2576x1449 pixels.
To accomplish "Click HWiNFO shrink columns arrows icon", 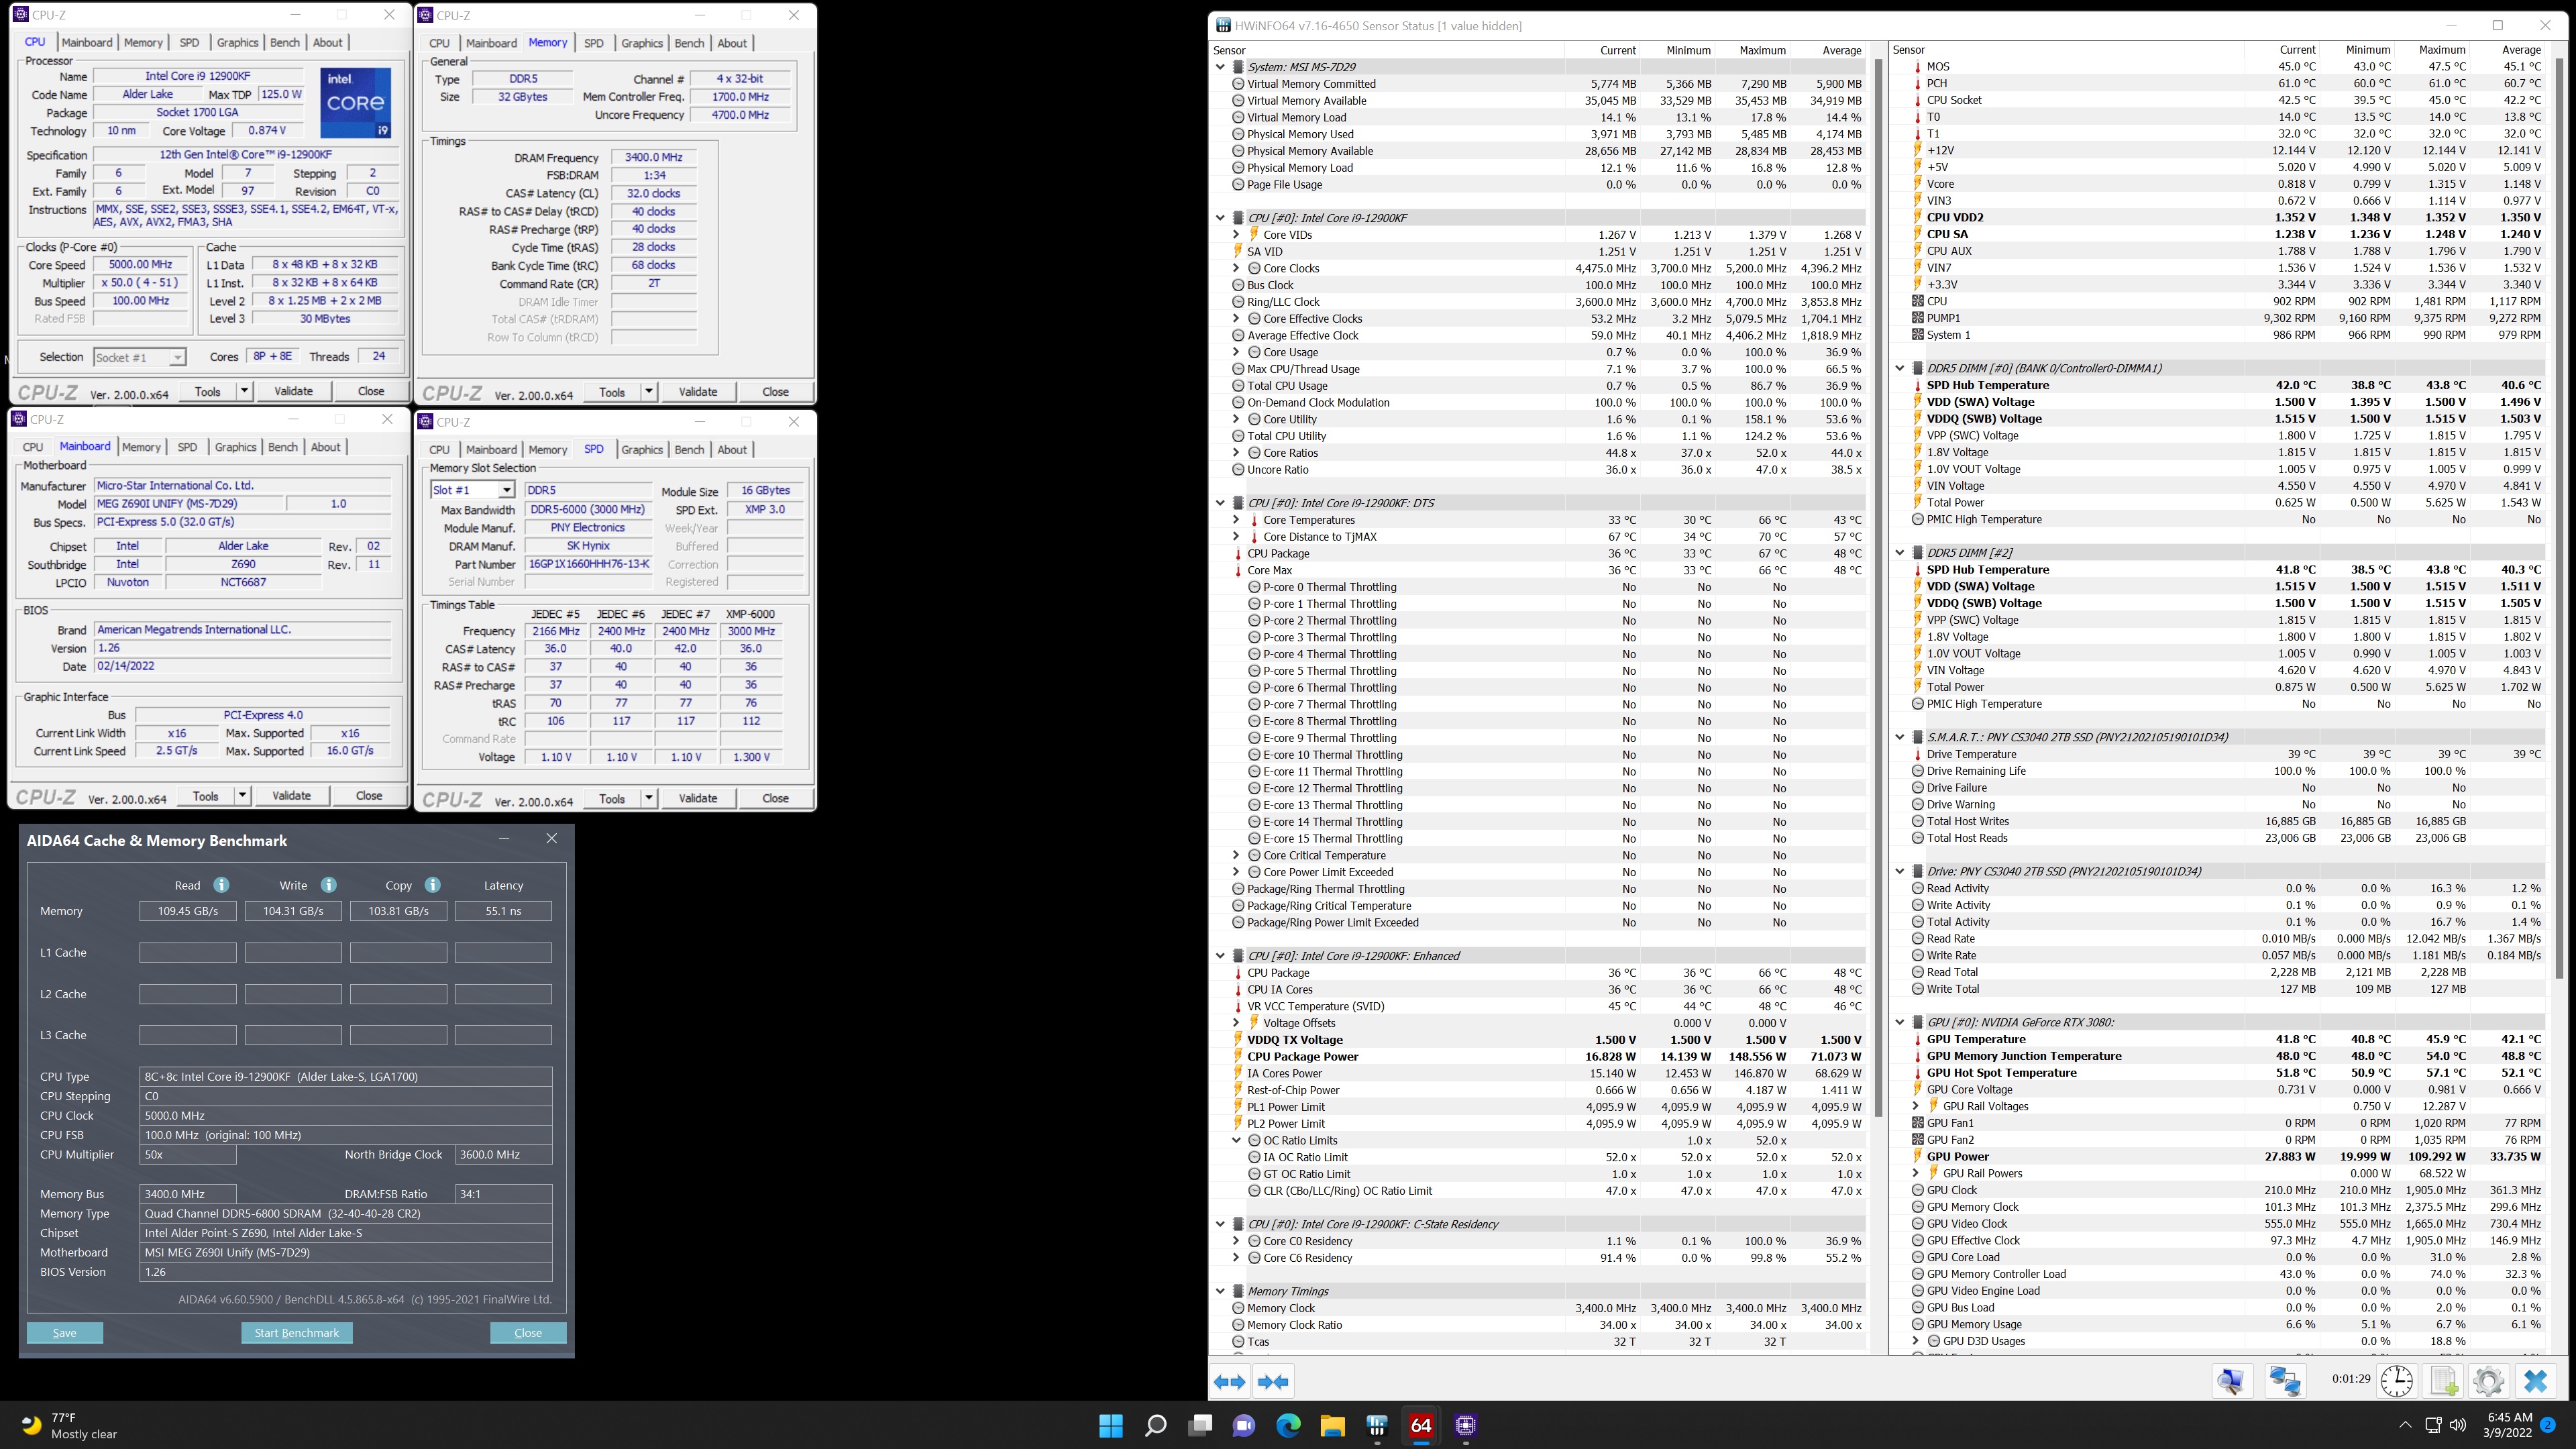I will tap(1273, 1382).
